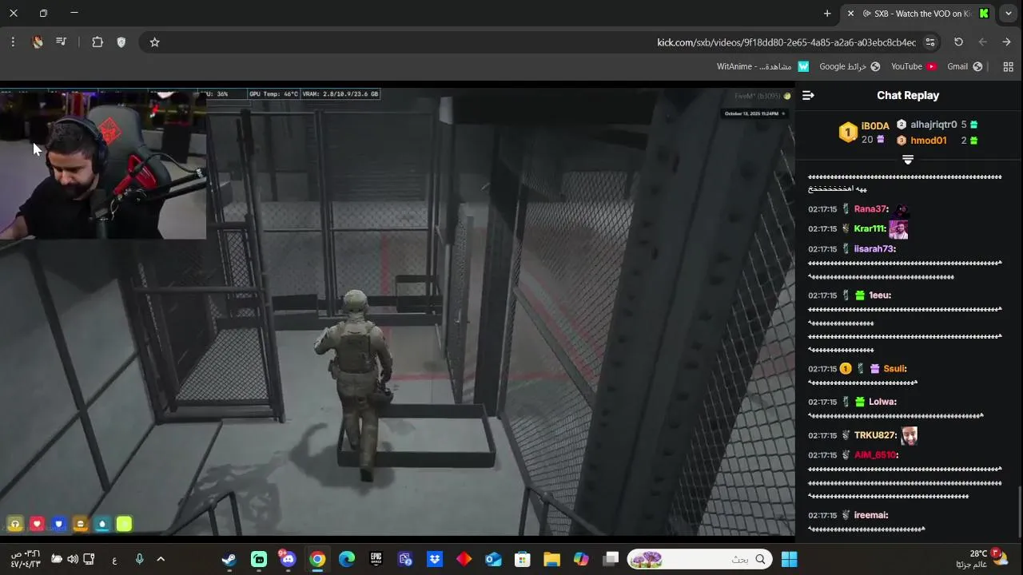
Task: Click the video player to pause
Action: (x=397, y=311)
